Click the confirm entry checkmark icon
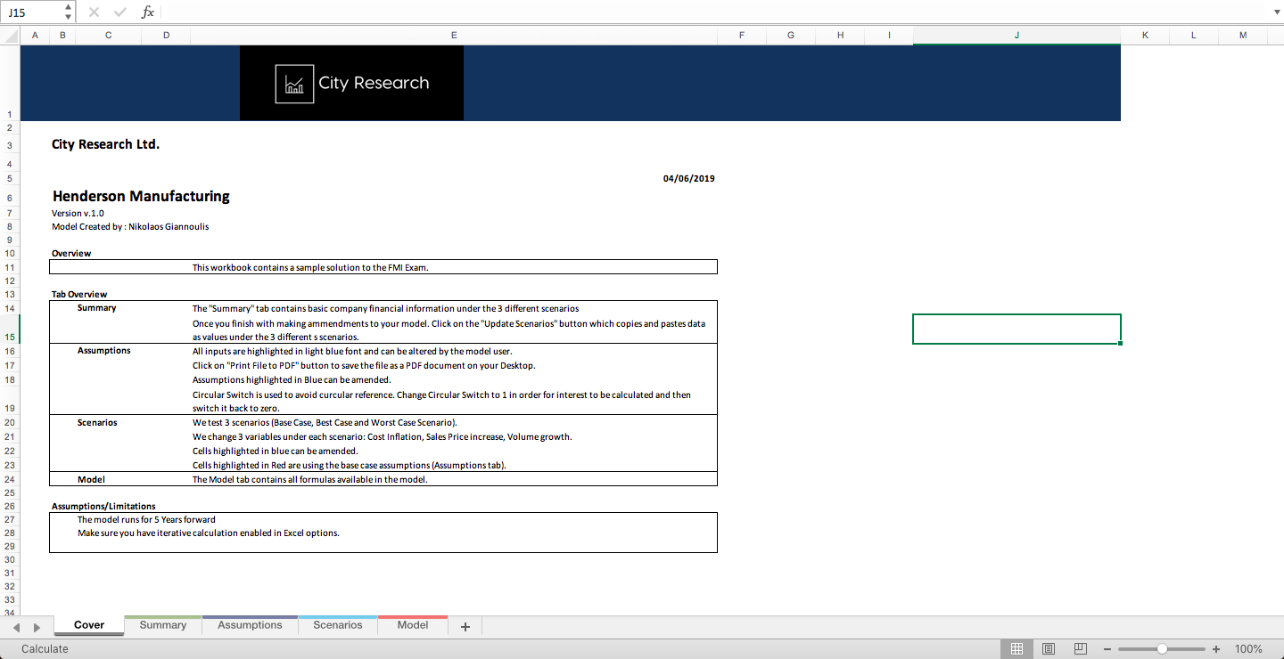Screen dimensions: 1284x659 (120, 12)
